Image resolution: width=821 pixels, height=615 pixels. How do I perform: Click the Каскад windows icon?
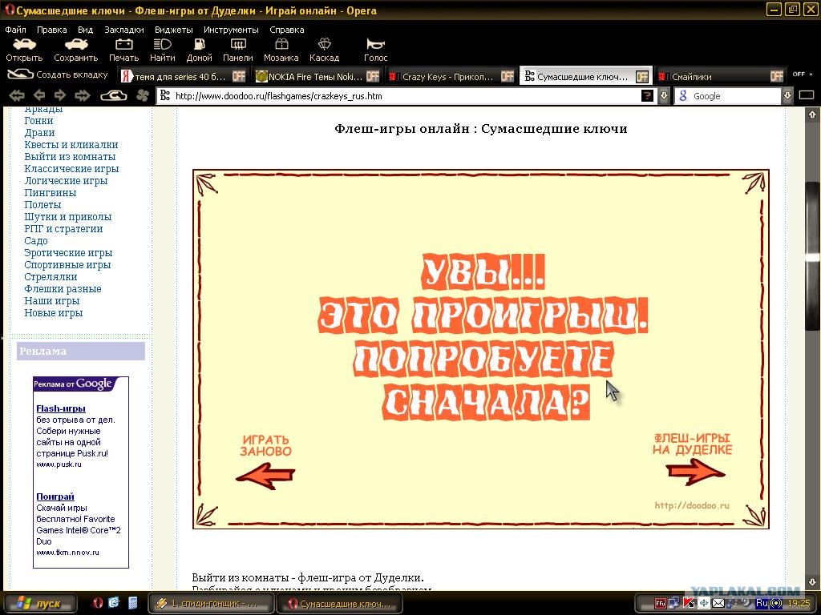coord(325,45)
